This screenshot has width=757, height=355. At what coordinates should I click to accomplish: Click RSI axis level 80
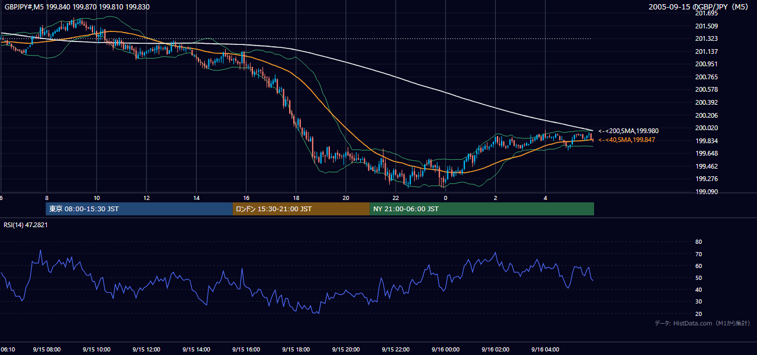pos(698,242)
